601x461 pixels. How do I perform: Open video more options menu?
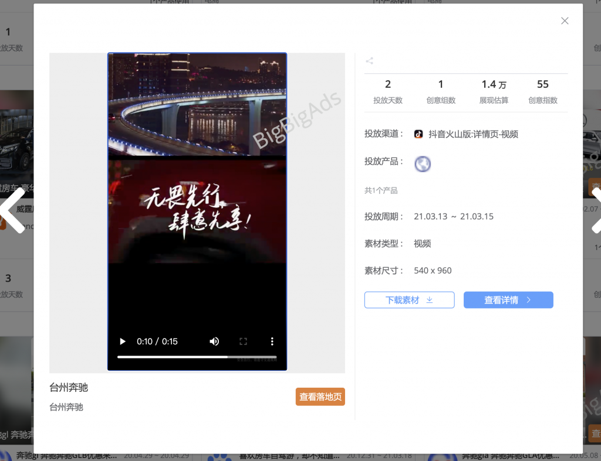tap(272, 342)
